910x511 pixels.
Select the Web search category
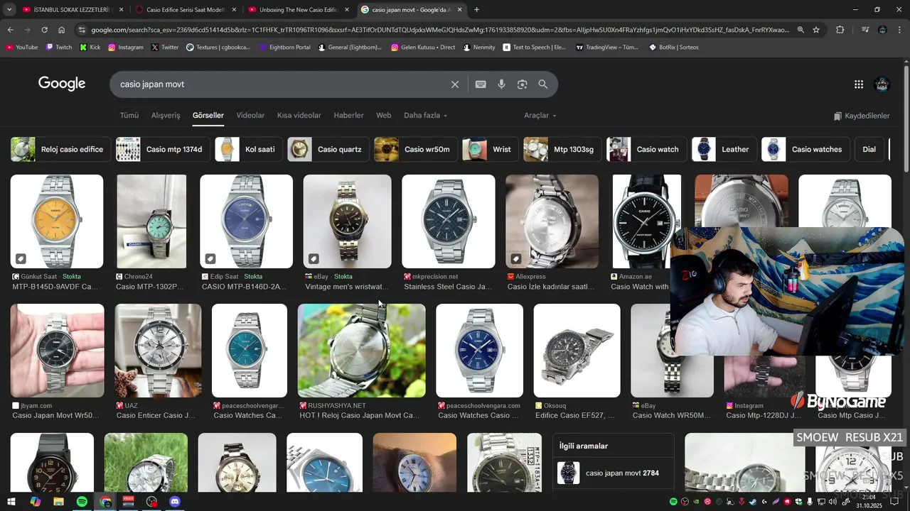pos(384,115)
